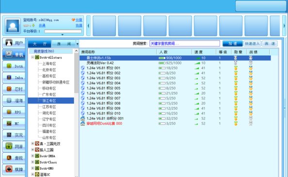Click small down arrow under 平台等级 bar
The height and width of the screenshot is (177, 288).
[x=63, y=34]
